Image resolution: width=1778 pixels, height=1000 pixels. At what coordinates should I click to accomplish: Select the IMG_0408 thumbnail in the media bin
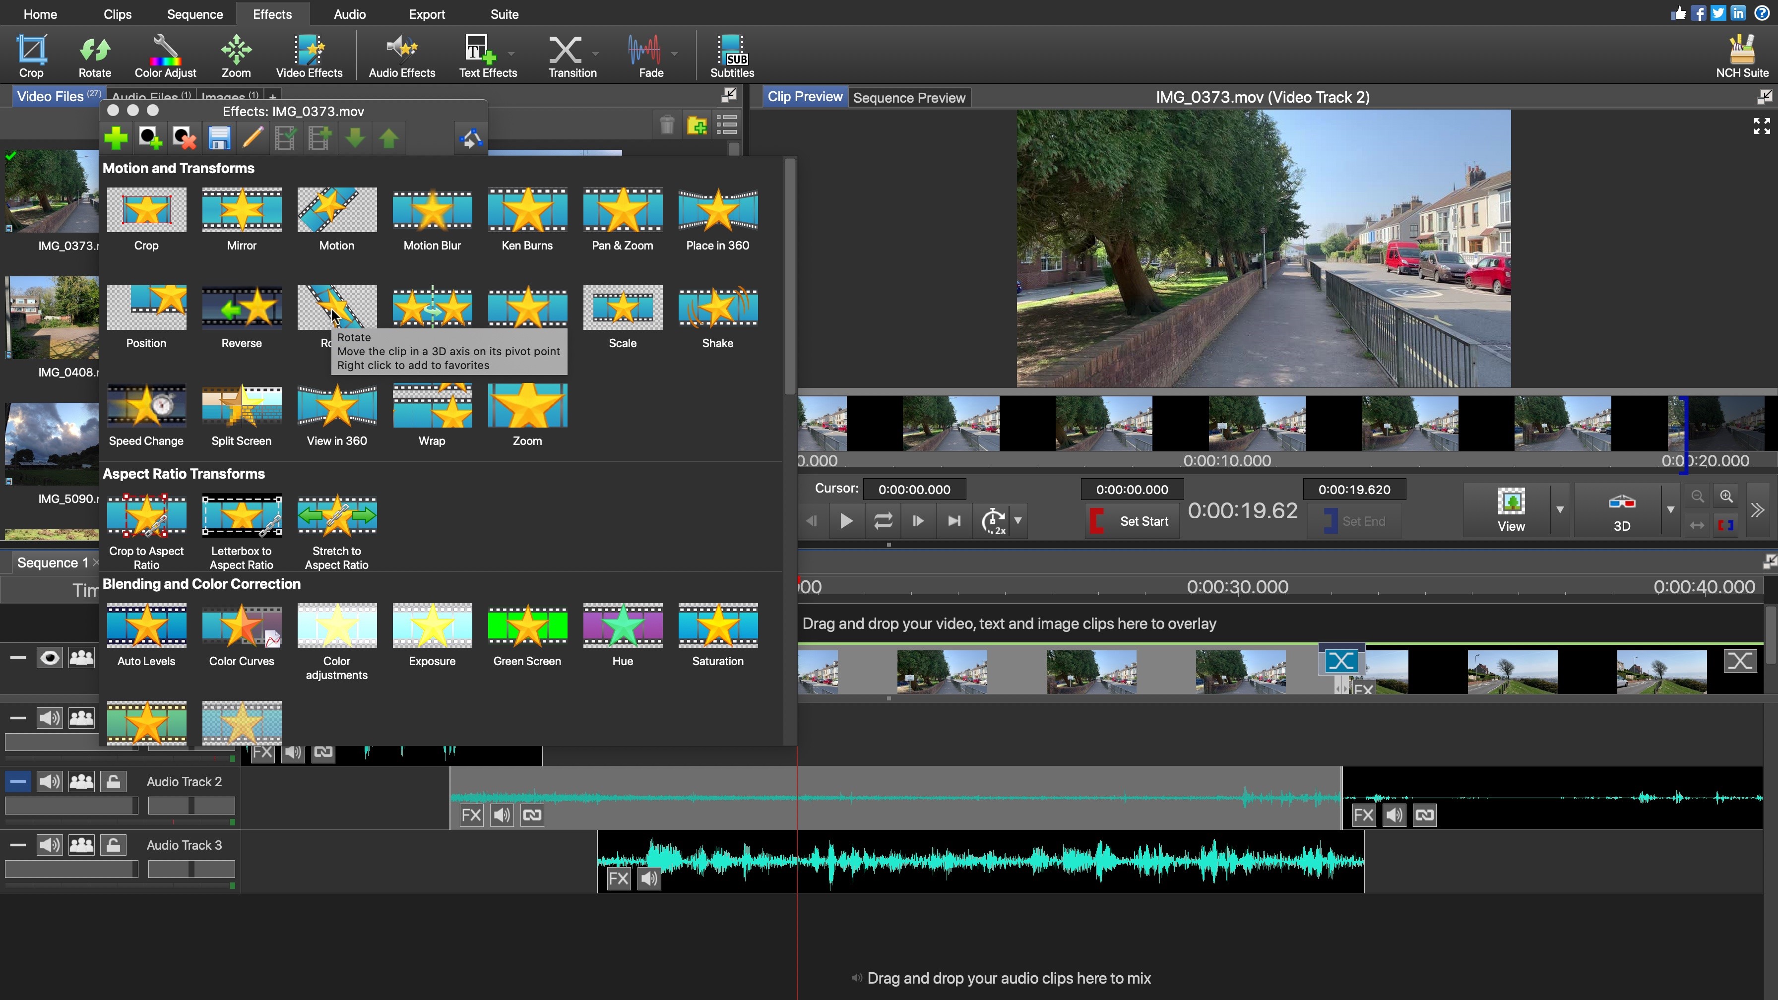52,317
